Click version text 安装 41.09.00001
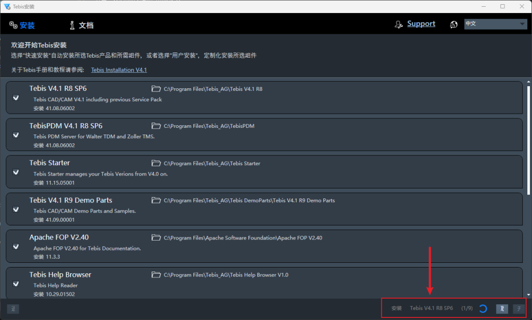532x320 pixels. coord(54,220)
